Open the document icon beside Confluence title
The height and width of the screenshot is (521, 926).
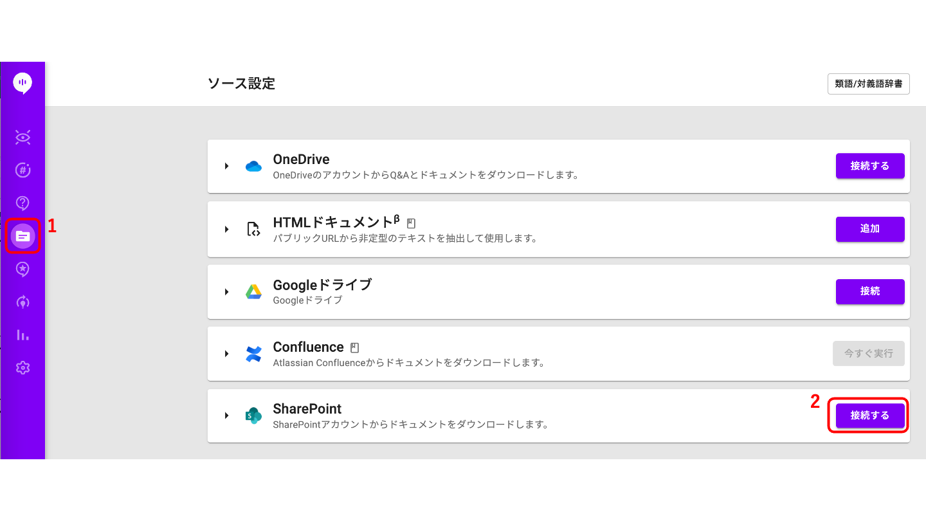click(354, 348)
